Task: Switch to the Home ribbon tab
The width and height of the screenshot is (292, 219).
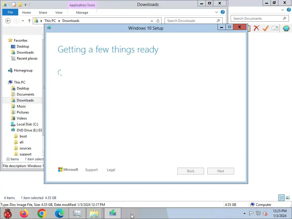Action: tap(27, 13)
